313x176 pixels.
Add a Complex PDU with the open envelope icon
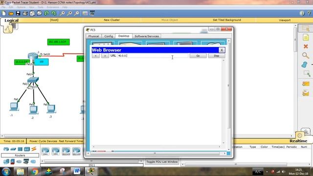[306, 93]
